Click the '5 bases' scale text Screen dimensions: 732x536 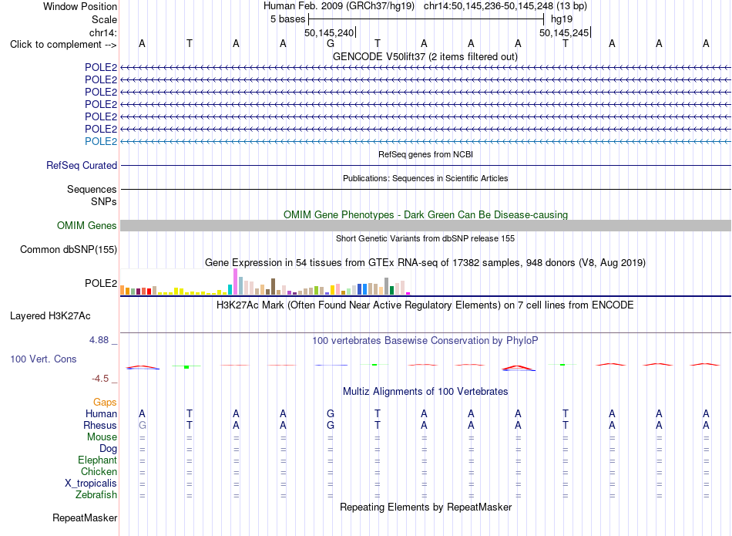point(287,19)
